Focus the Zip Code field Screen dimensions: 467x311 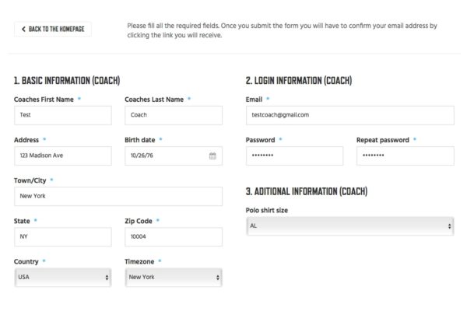click(174, 237)
